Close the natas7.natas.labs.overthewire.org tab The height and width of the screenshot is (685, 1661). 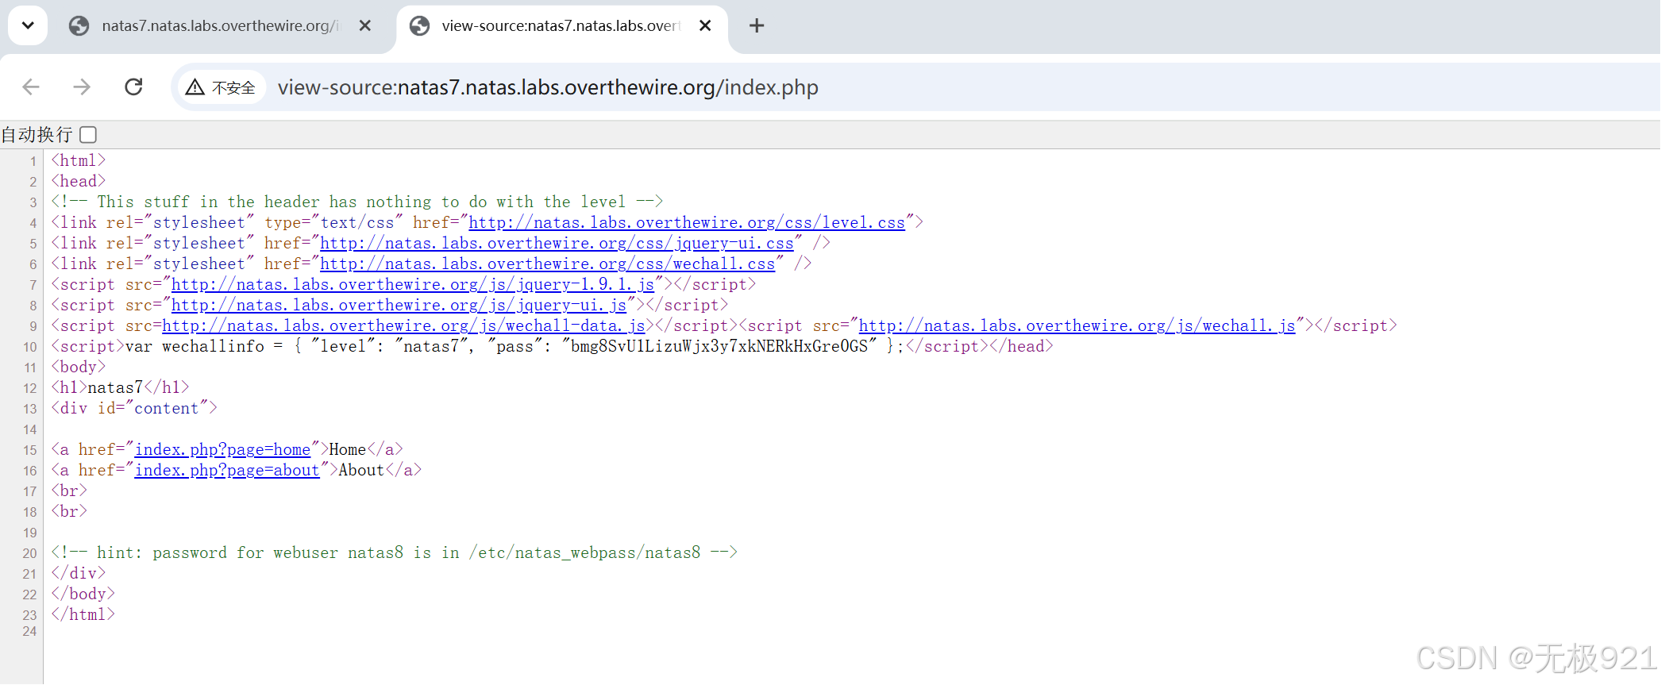coord(365,25)
